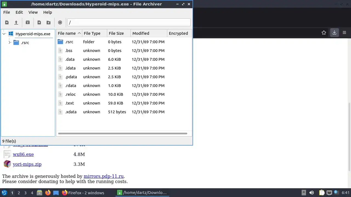Open the View menu
Image resolution: width=351 pixels, height=197 pixels.
(33, 12)
